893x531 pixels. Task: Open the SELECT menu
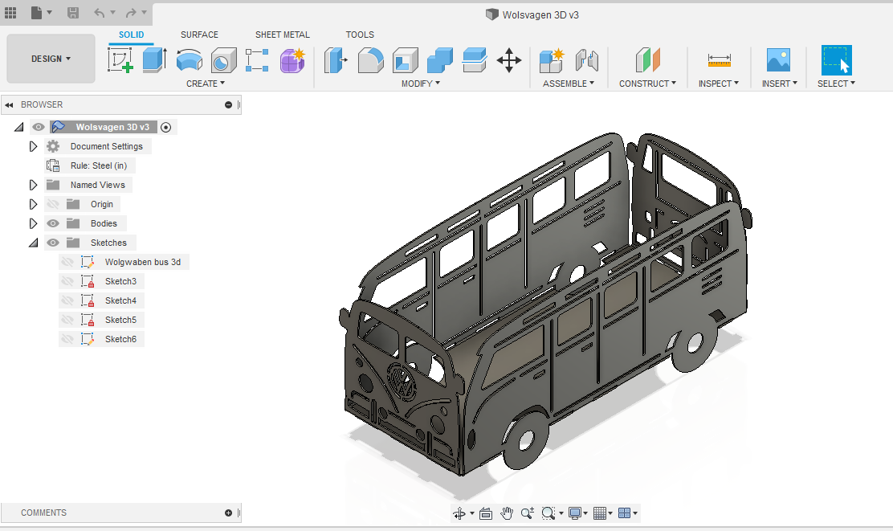837,84
